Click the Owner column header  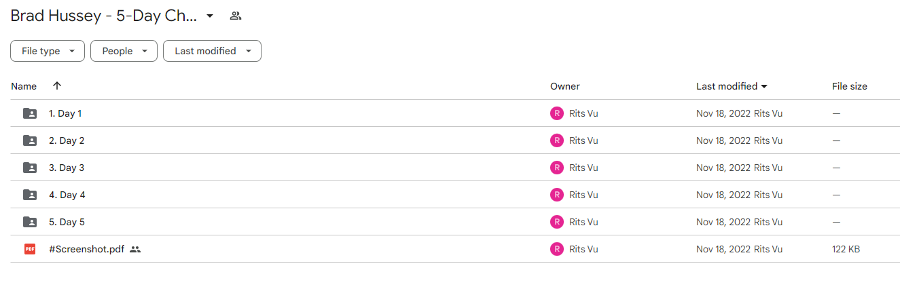[x=565, y=86]
